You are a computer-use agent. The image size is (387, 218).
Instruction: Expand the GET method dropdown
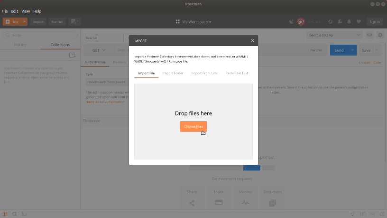coord(99,50)
